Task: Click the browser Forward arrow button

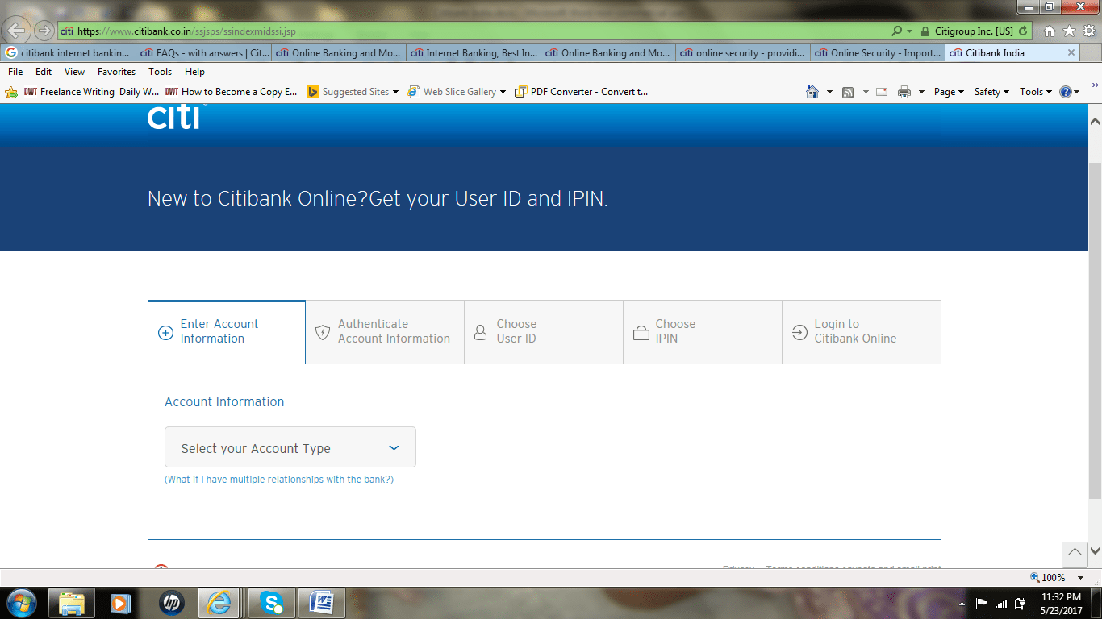Action: [44, 31]
